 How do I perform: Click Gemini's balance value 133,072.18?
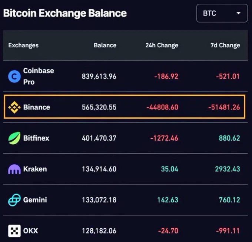pyautogui.click(x=99, y=200)
